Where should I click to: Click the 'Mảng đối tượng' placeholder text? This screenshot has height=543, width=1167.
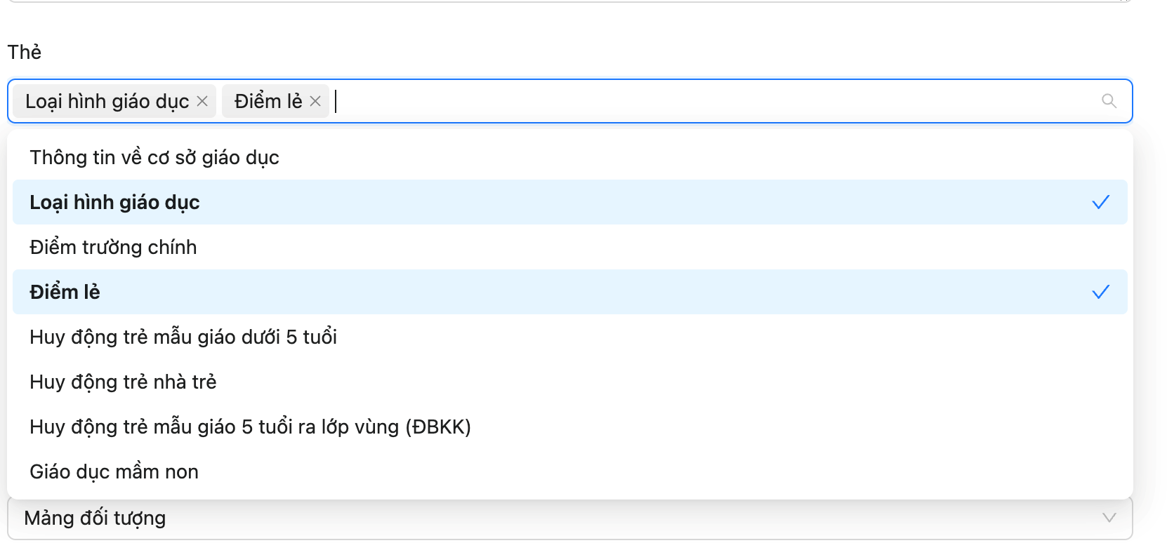pyautogui.click(x=95, y=518)
